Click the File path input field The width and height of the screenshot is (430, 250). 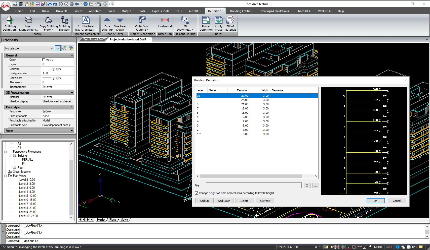(x=254, y=185)
